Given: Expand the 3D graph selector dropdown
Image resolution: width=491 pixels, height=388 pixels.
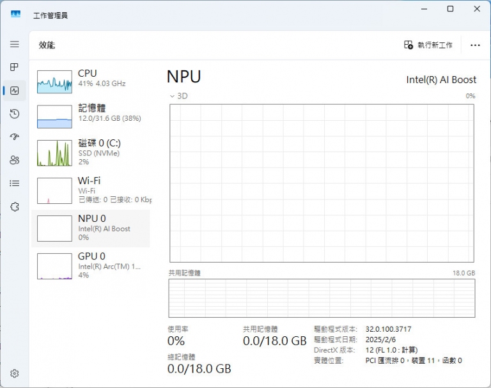Looking at the screenshot, I should (x=172, y=96).
